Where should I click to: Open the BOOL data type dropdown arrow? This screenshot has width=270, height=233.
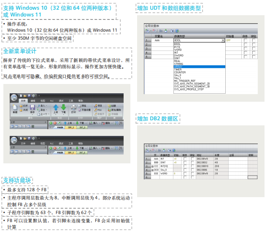pos(223,41)
